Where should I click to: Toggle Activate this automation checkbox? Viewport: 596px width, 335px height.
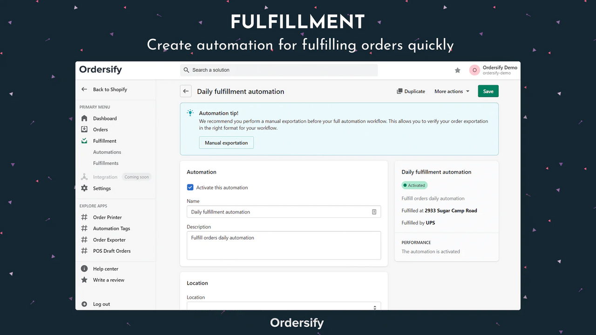190,188
